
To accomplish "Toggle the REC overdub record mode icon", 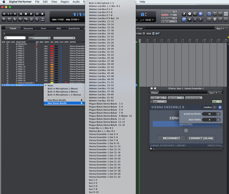I will pyautogui.click(x=32, y=19).
